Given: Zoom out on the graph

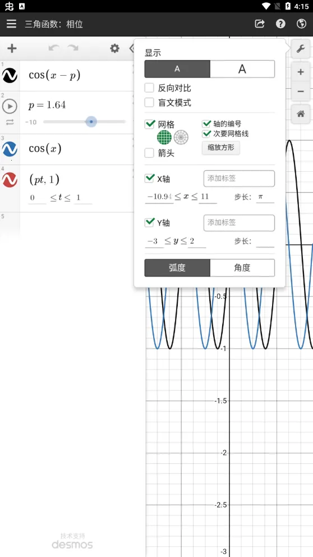Looking at the screenshot, I should pos(301,92).
